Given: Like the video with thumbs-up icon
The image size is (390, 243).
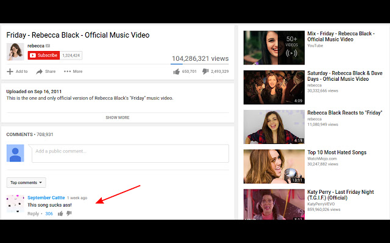Looking at the screenshot, I should [177, 72].
